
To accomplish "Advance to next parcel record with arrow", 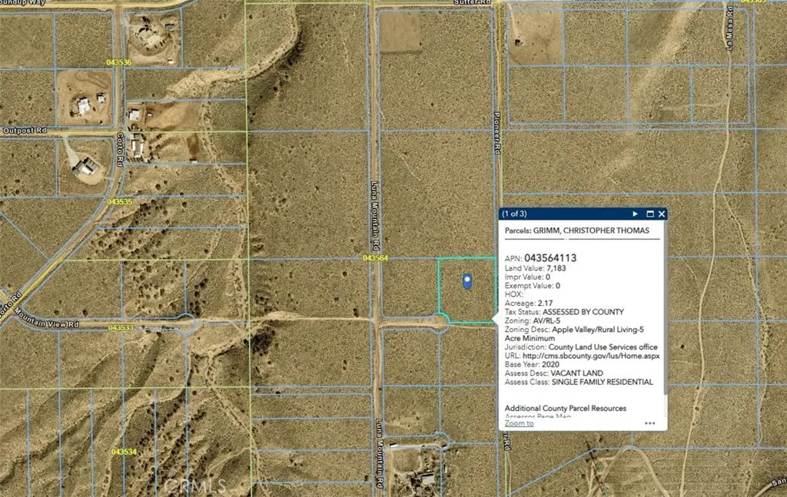I will 635,214.
